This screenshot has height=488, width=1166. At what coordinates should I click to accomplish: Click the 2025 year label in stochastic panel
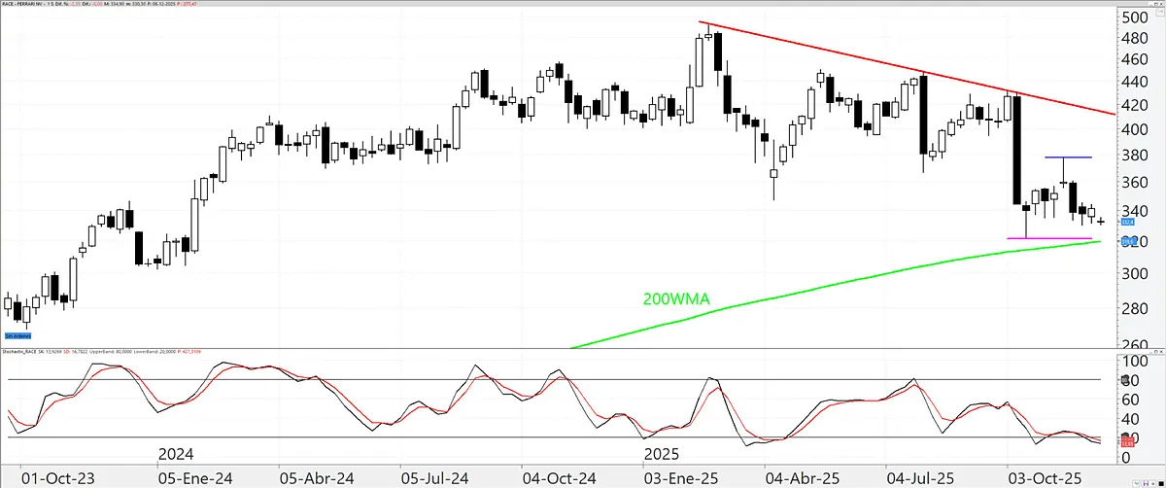662,454
